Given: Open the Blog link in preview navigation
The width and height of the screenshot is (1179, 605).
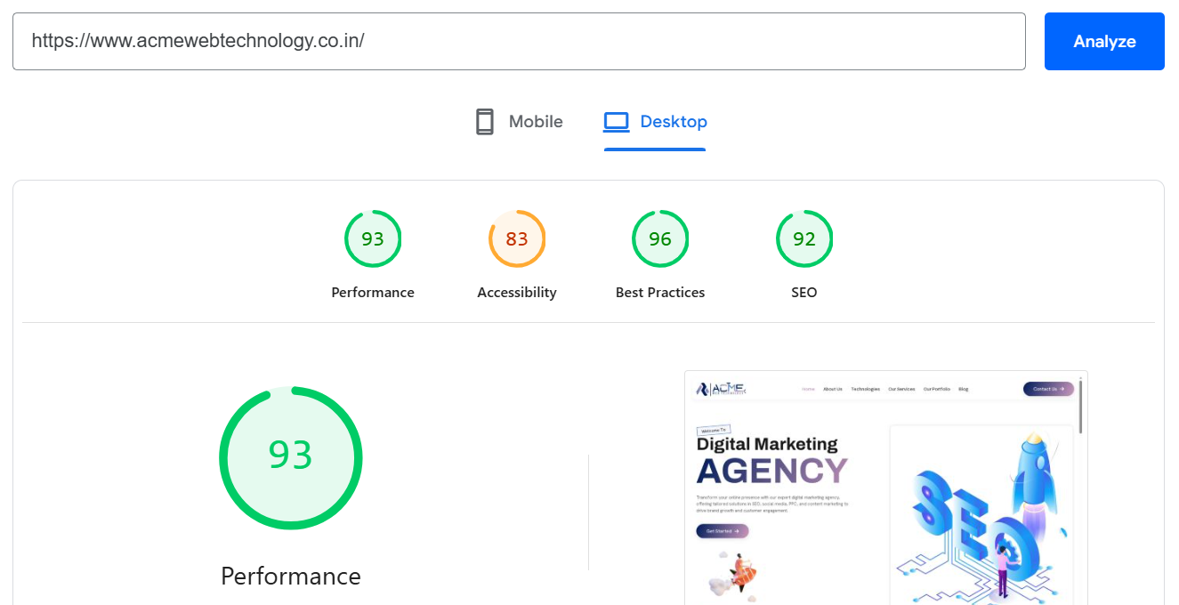Looking at the screenshot, I should (x=964, y=389).
